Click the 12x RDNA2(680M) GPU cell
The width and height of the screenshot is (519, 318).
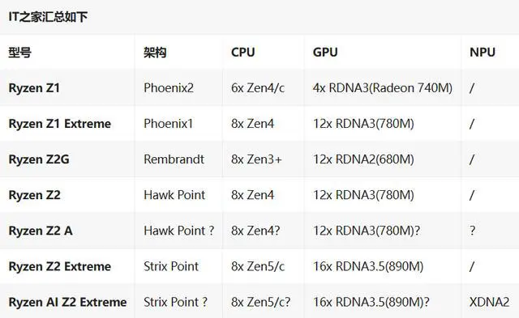point(363,159)
